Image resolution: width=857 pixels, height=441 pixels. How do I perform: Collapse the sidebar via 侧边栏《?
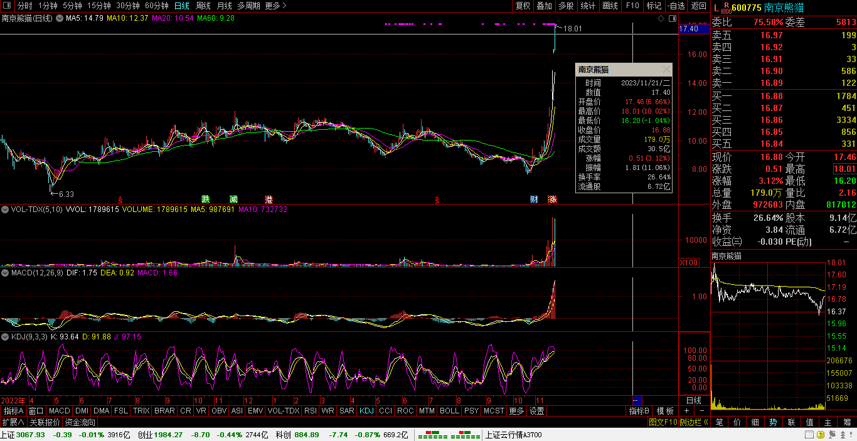(694, 422)
